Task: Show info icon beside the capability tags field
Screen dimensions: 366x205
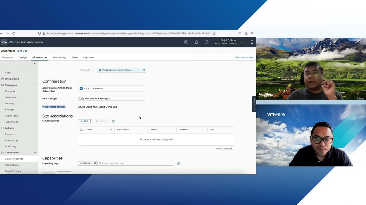Action: [178, 163]
